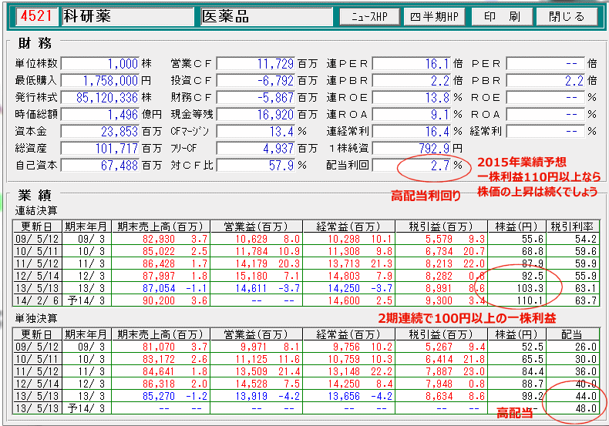The image size is (609, 426).
Task: Click the 財務CF value -5,867
Action: [256, 97]
